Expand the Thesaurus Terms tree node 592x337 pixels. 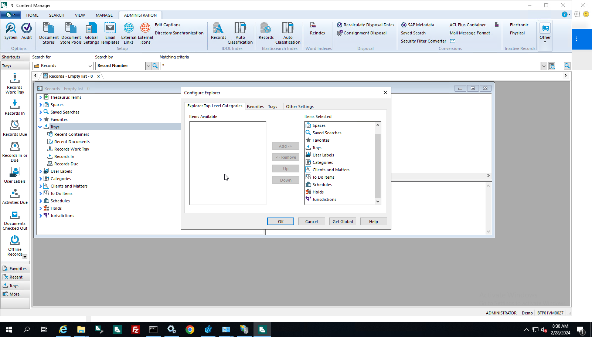click(x=41, y=97)
